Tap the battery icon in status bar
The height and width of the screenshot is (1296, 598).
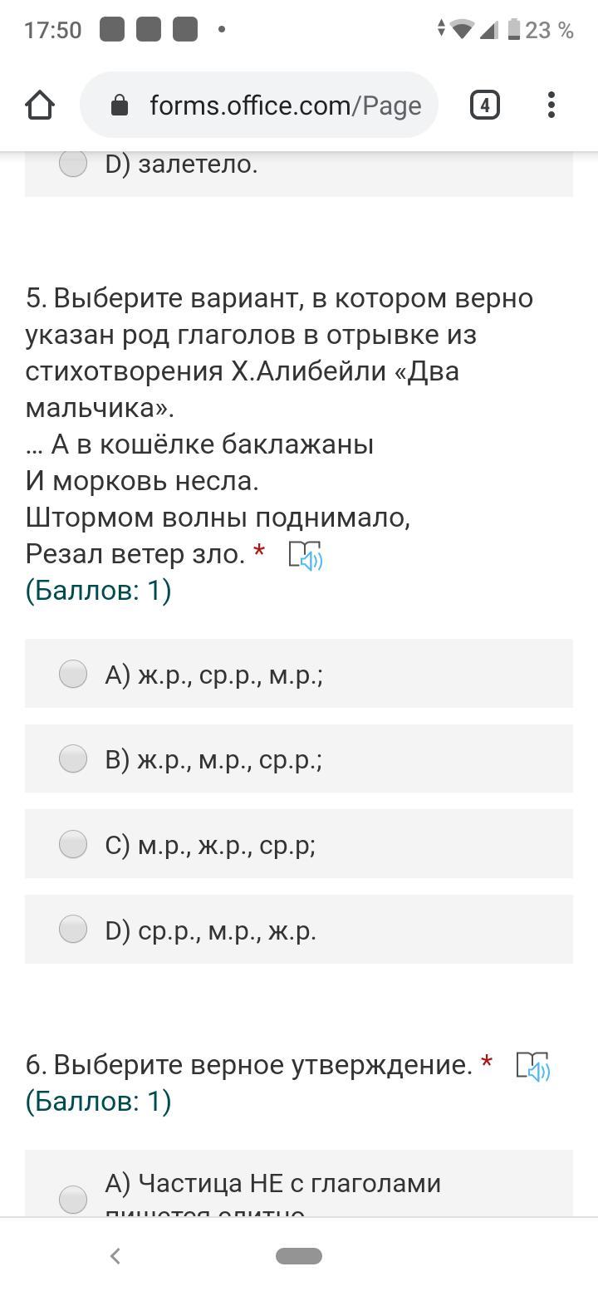(513, 30)
